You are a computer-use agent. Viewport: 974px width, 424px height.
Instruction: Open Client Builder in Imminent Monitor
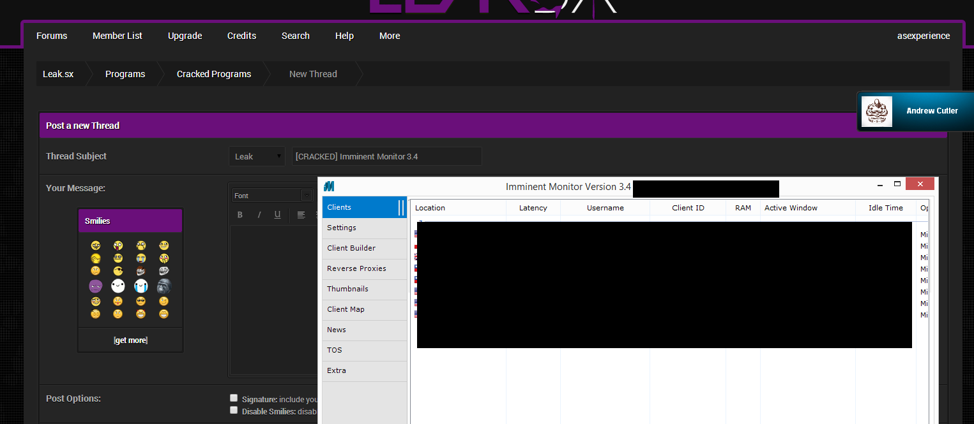pos(364,248)
